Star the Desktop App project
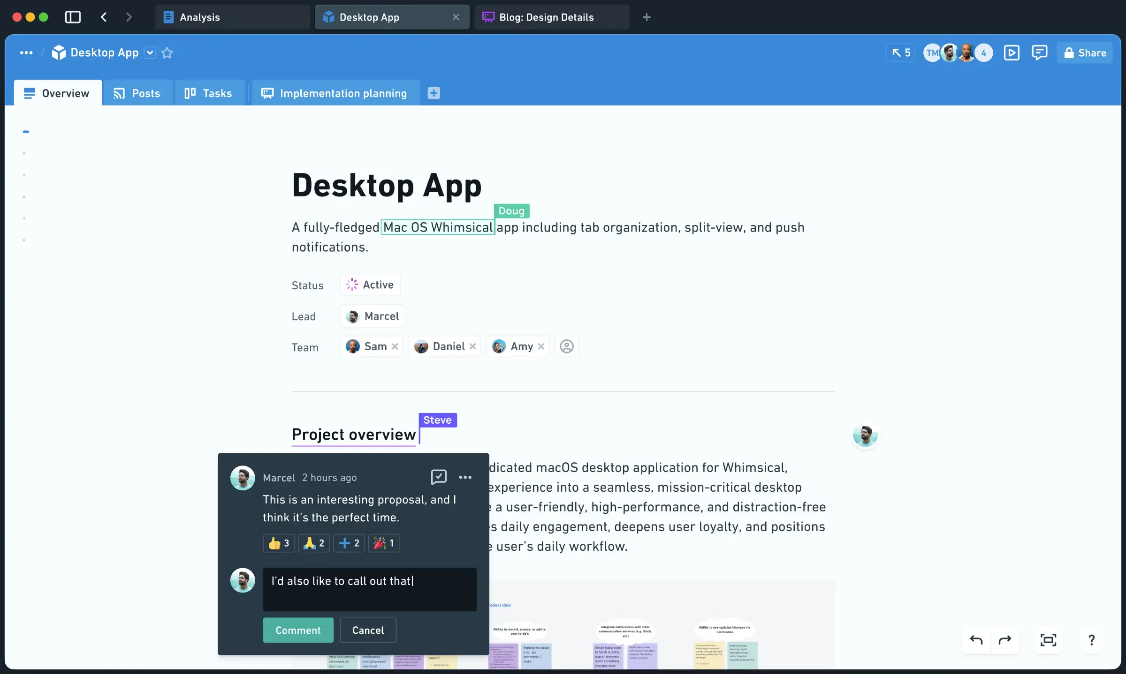The height and width of the screenshot is (675, 1126). (167, 53)
